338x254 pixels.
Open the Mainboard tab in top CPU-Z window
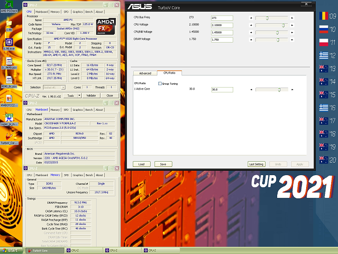(42, 12)
